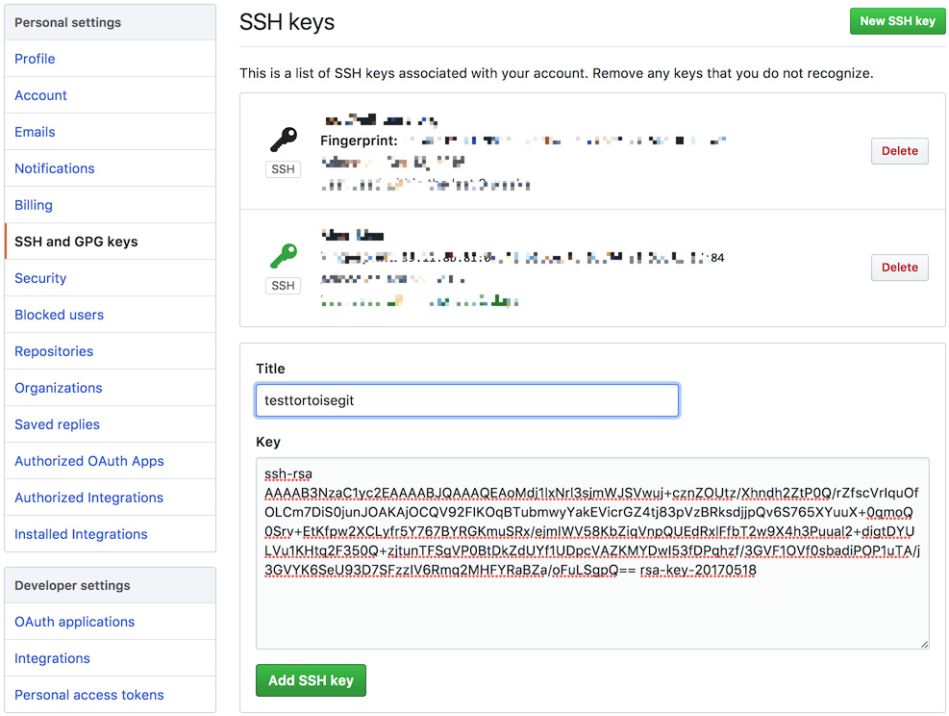949x716 pixels.
Task: Open the Profile settings page
Action: [x=35, y=59]
